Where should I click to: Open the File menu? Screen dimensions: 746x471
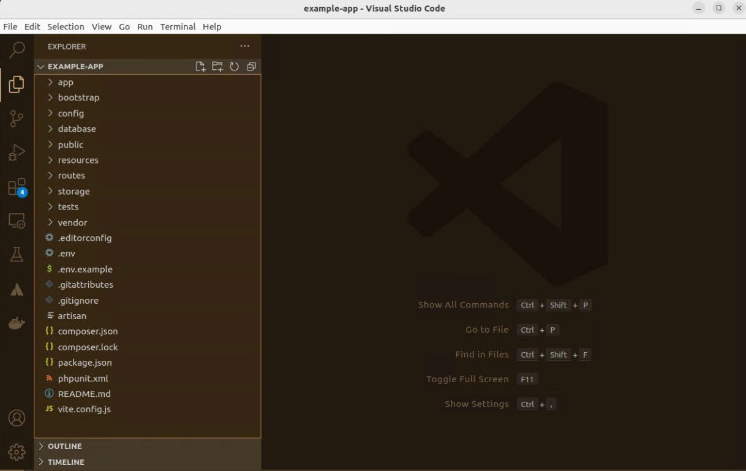10,27
